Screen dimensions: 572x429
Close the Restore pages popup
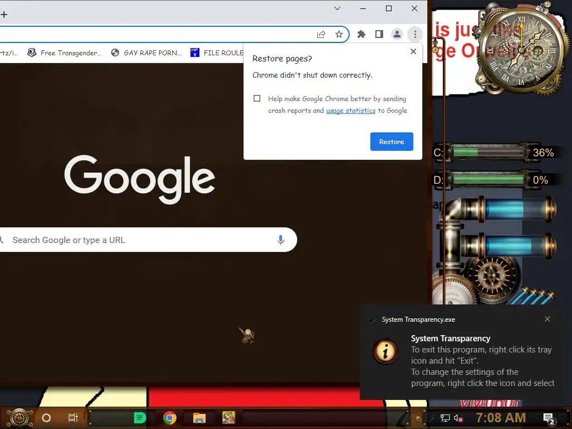(413, 51)
